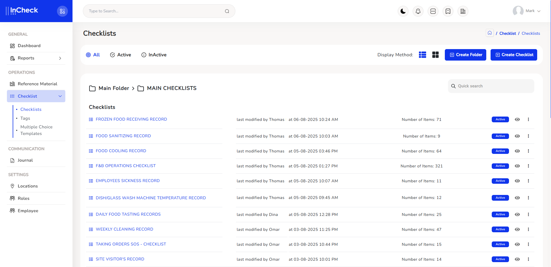Viewport: 551px width, 267px height.
Task: Switch to list display method
Action: tap(422, 55)
